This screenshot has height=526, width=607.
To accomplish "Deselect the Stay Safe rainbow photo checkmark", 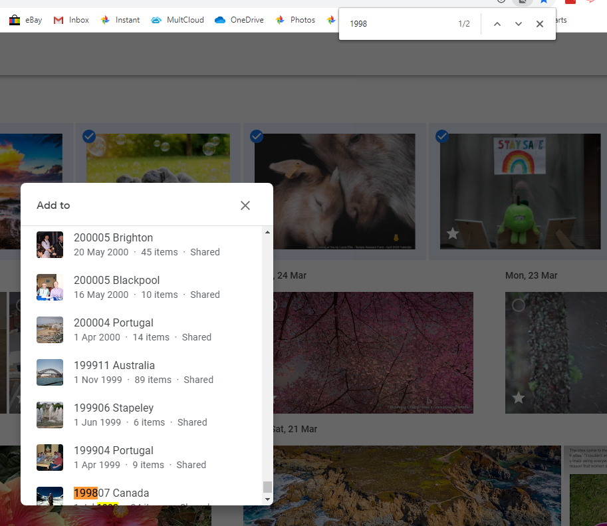I will [442, 136].
